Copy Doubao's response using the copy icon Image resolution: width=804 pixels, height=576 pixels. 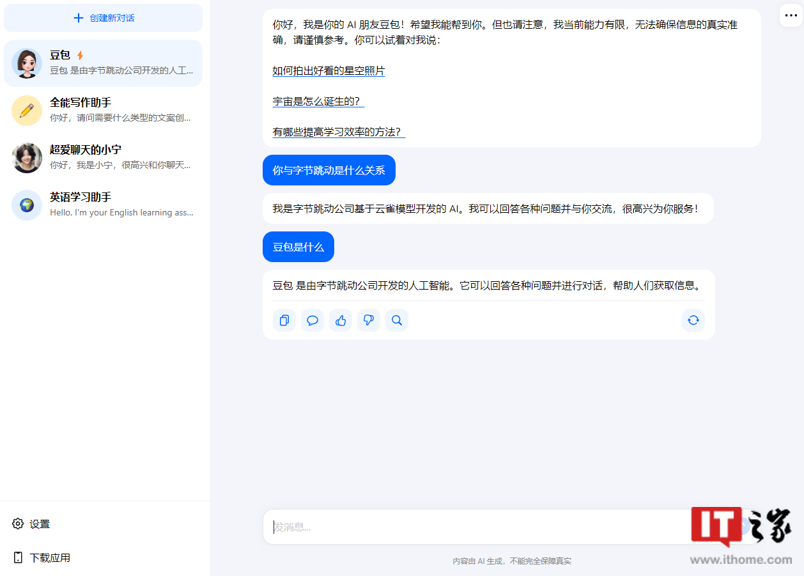click(x=284, y=320)
